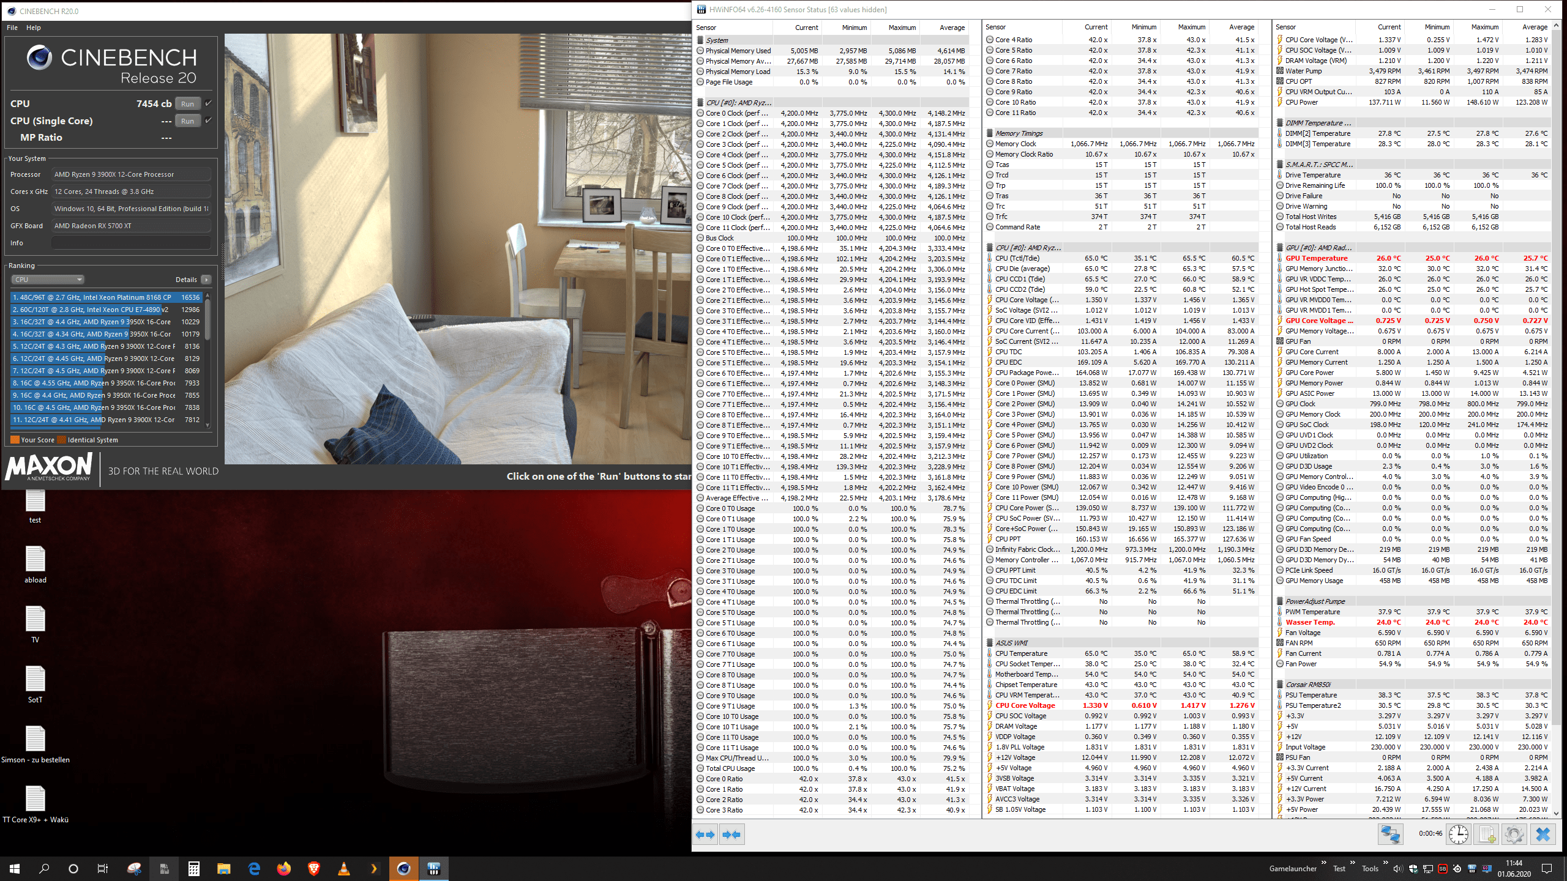The width and height of the screenshot is (1567, 881).
Task: Expand Test toolbar chevron on taskbar
Action: click(x=1353, y=863)
